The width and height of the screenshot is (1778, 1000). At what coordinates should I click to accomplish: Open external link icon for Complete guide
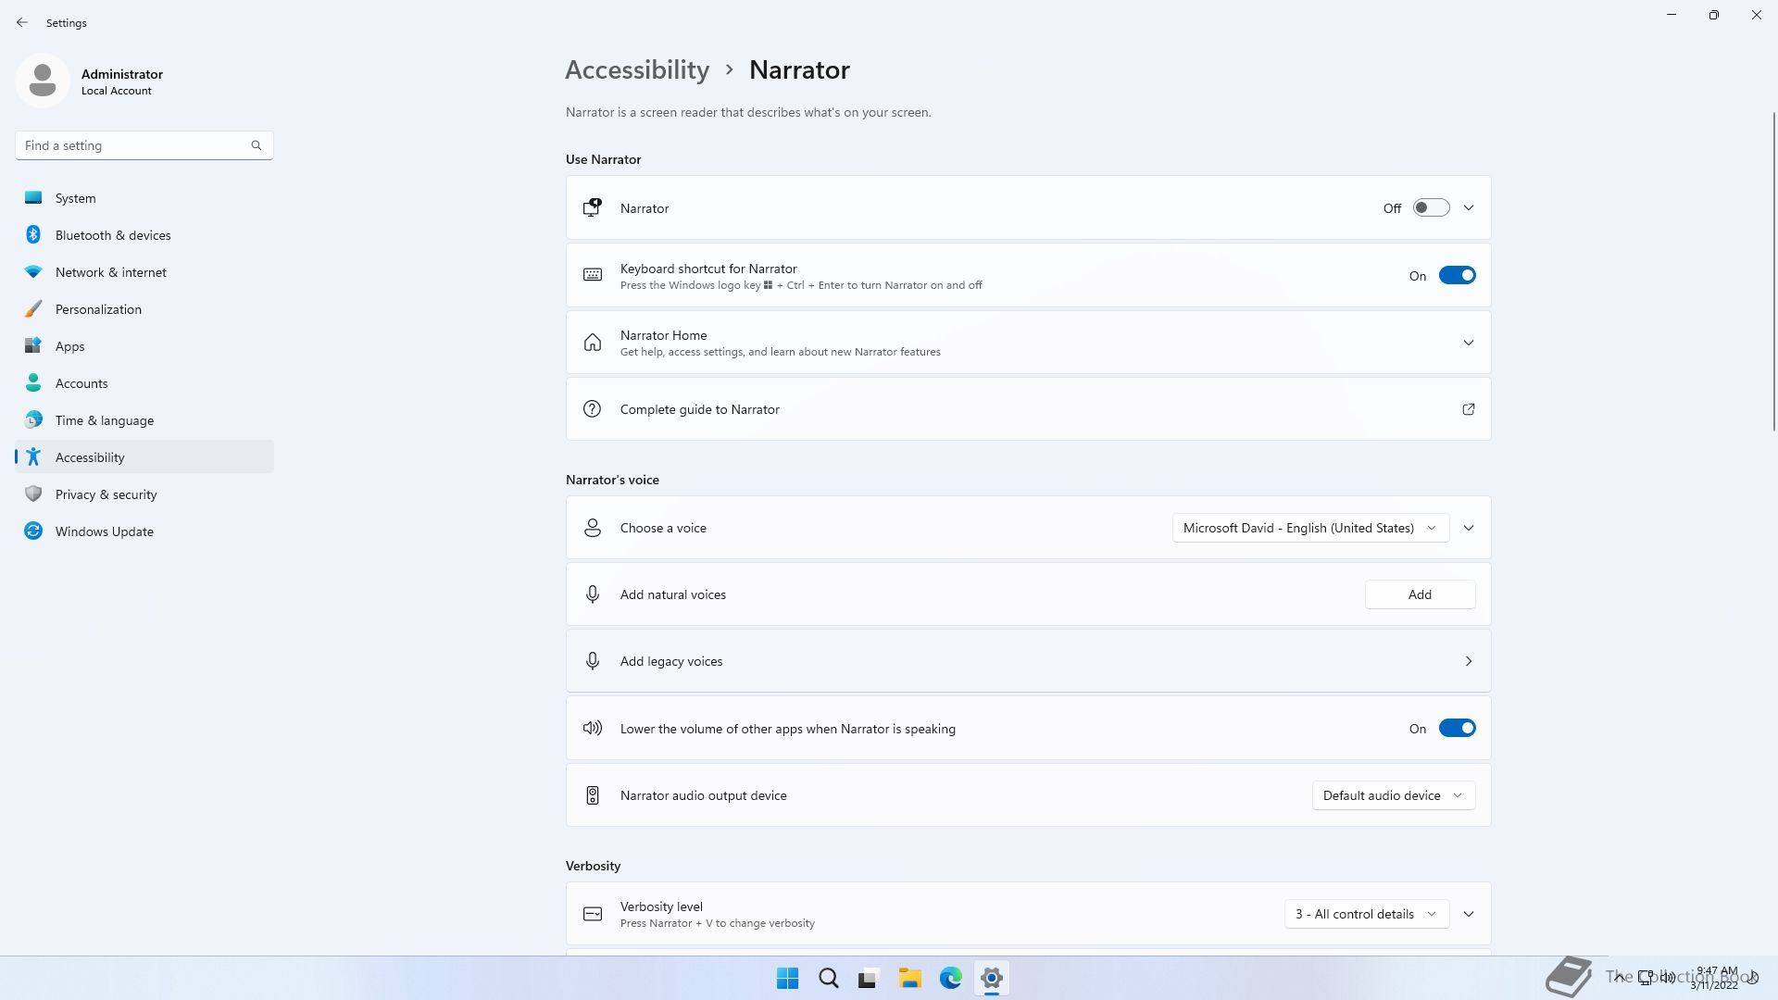pos(1469,409)
